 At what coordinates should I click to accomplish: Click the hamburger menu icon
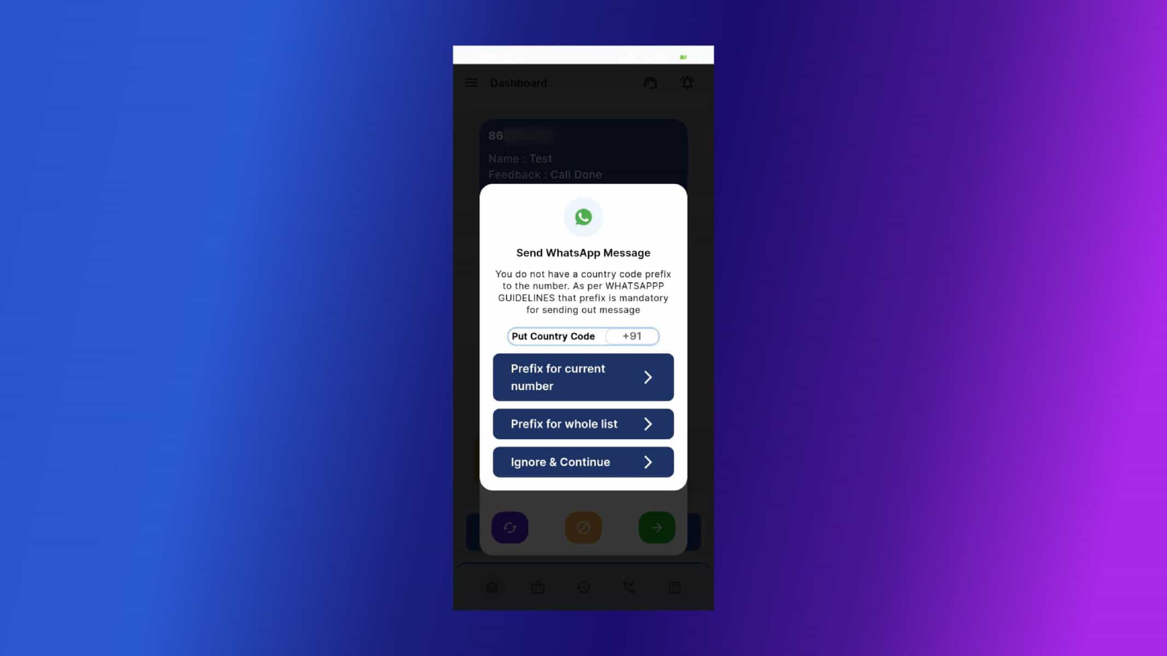[x=471, y=83]
